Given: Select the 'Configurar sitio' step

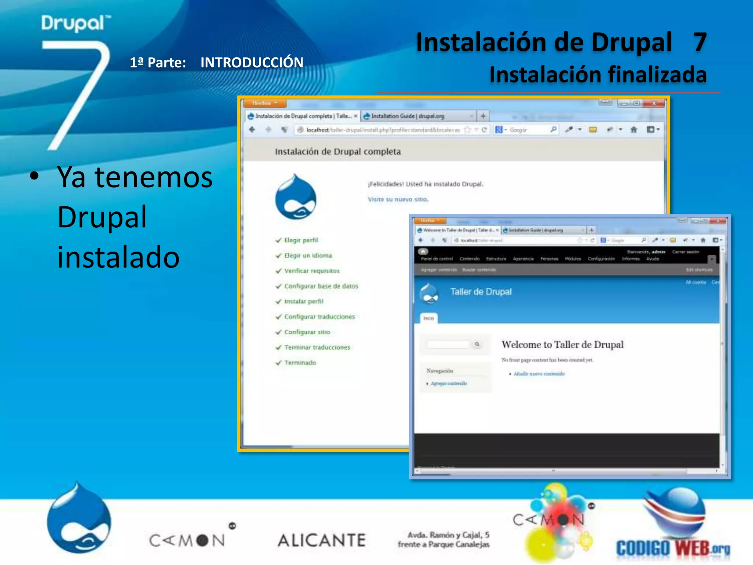Looking at the screenshot, I should [x=307, y=332].
